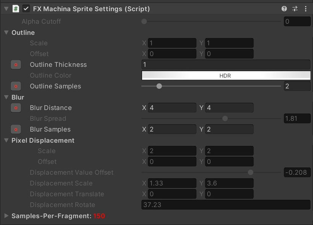Screen dimensions: 313x225
Task: Open the three-dot component options menu
Action: pos(306,9)
